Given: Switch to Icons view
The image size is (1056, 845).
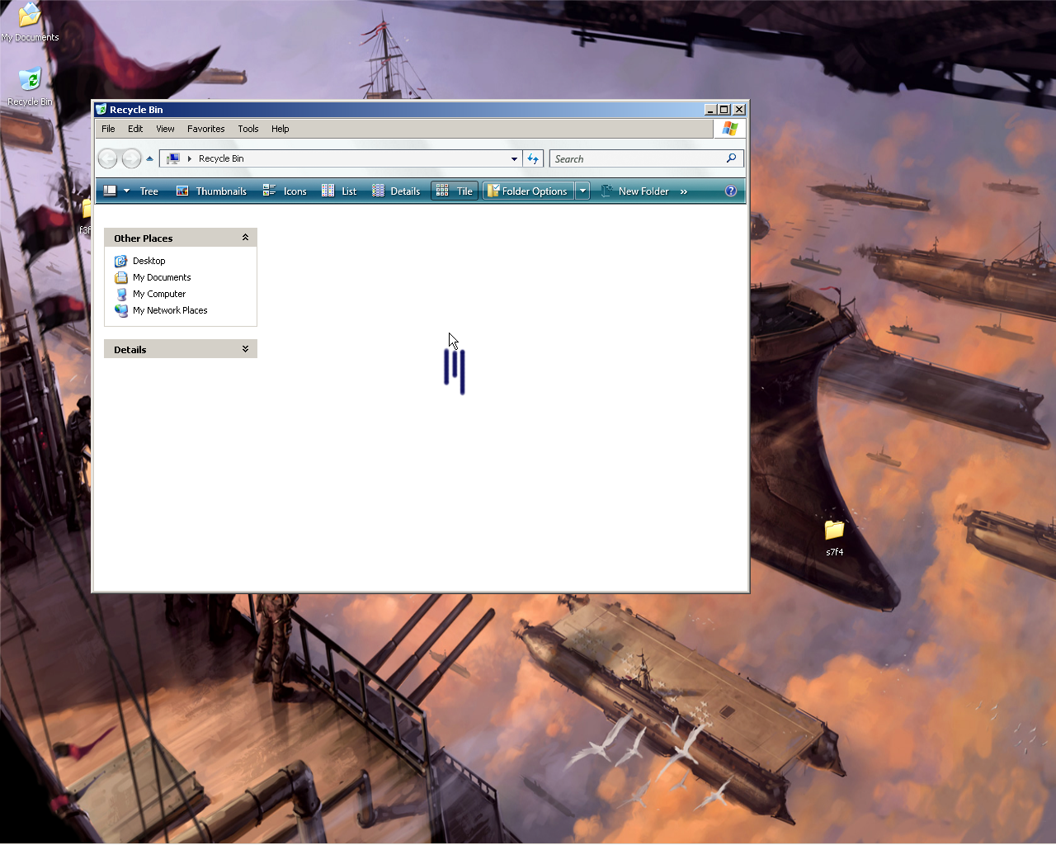Looking at the screenshot, I should tap(285, 191).
